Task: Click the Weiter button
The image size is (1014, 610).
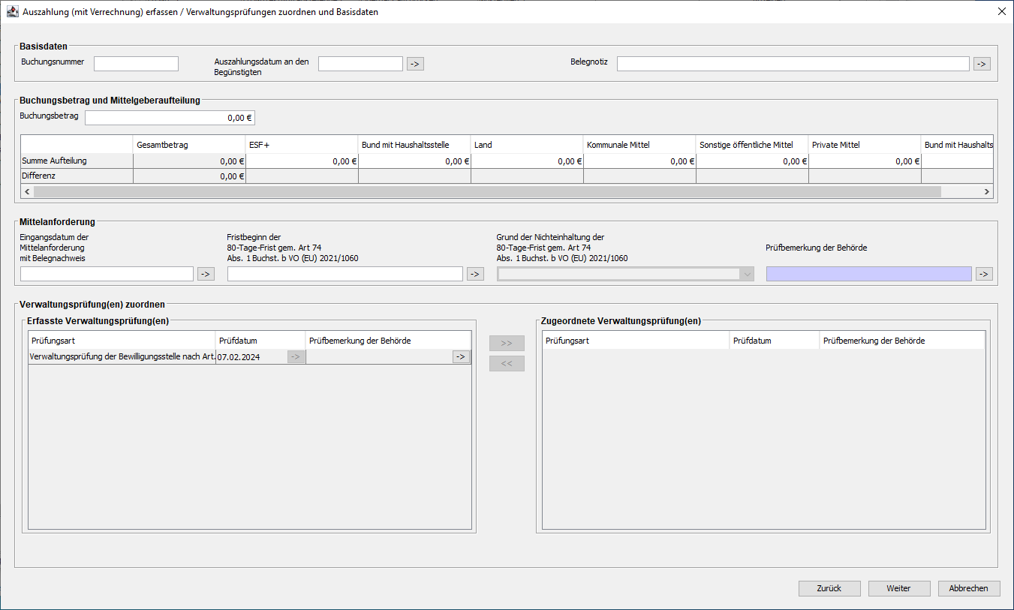Action: click(x=898, y=588)
